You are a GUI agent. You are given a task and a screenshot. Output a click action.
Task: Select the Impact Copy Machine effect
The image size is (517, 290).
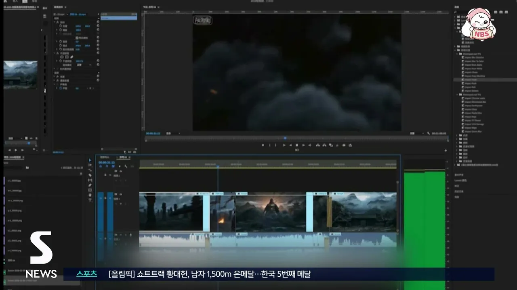pos(475,76)
